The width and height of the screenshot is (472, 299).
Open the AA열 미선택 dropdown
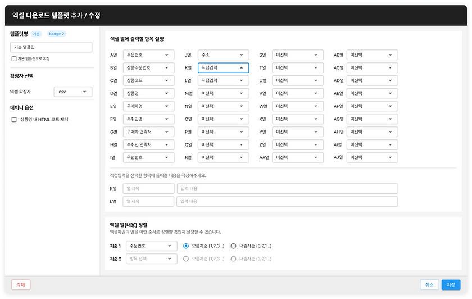tap(298, 157)
